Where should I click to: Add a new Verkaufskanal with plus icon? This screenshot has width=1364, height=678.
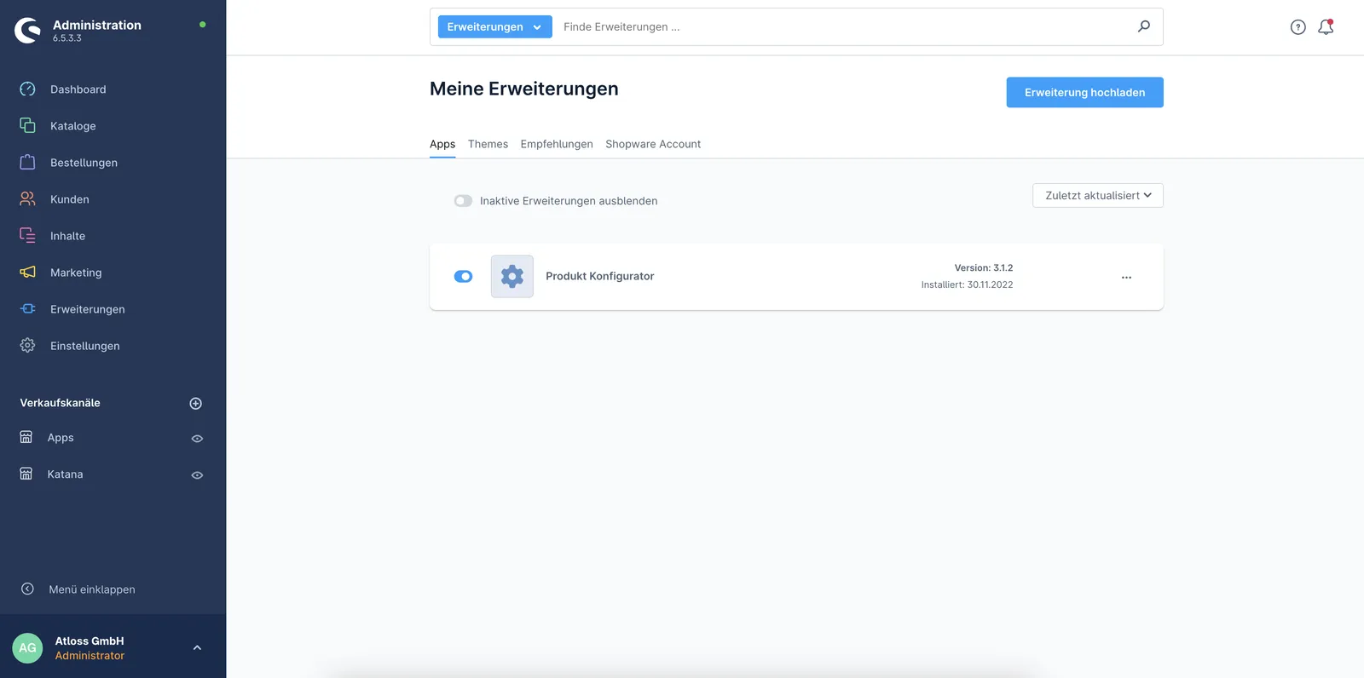[195, 404]
